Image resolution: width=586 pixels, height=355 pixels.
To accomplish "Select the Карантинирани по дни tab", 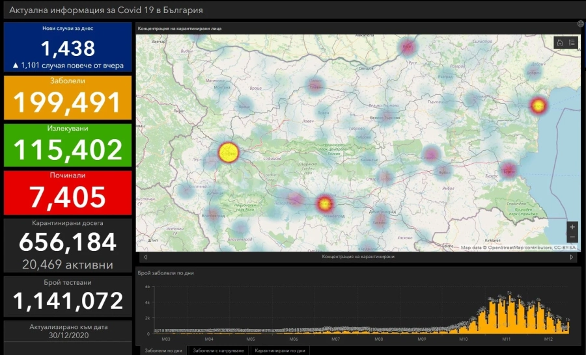I will (279, 350).
